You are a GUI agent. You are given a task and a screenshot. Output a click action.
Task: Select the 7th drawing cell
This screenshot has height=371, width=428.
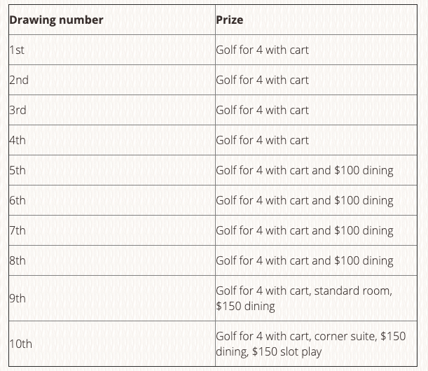pos(112,230)
